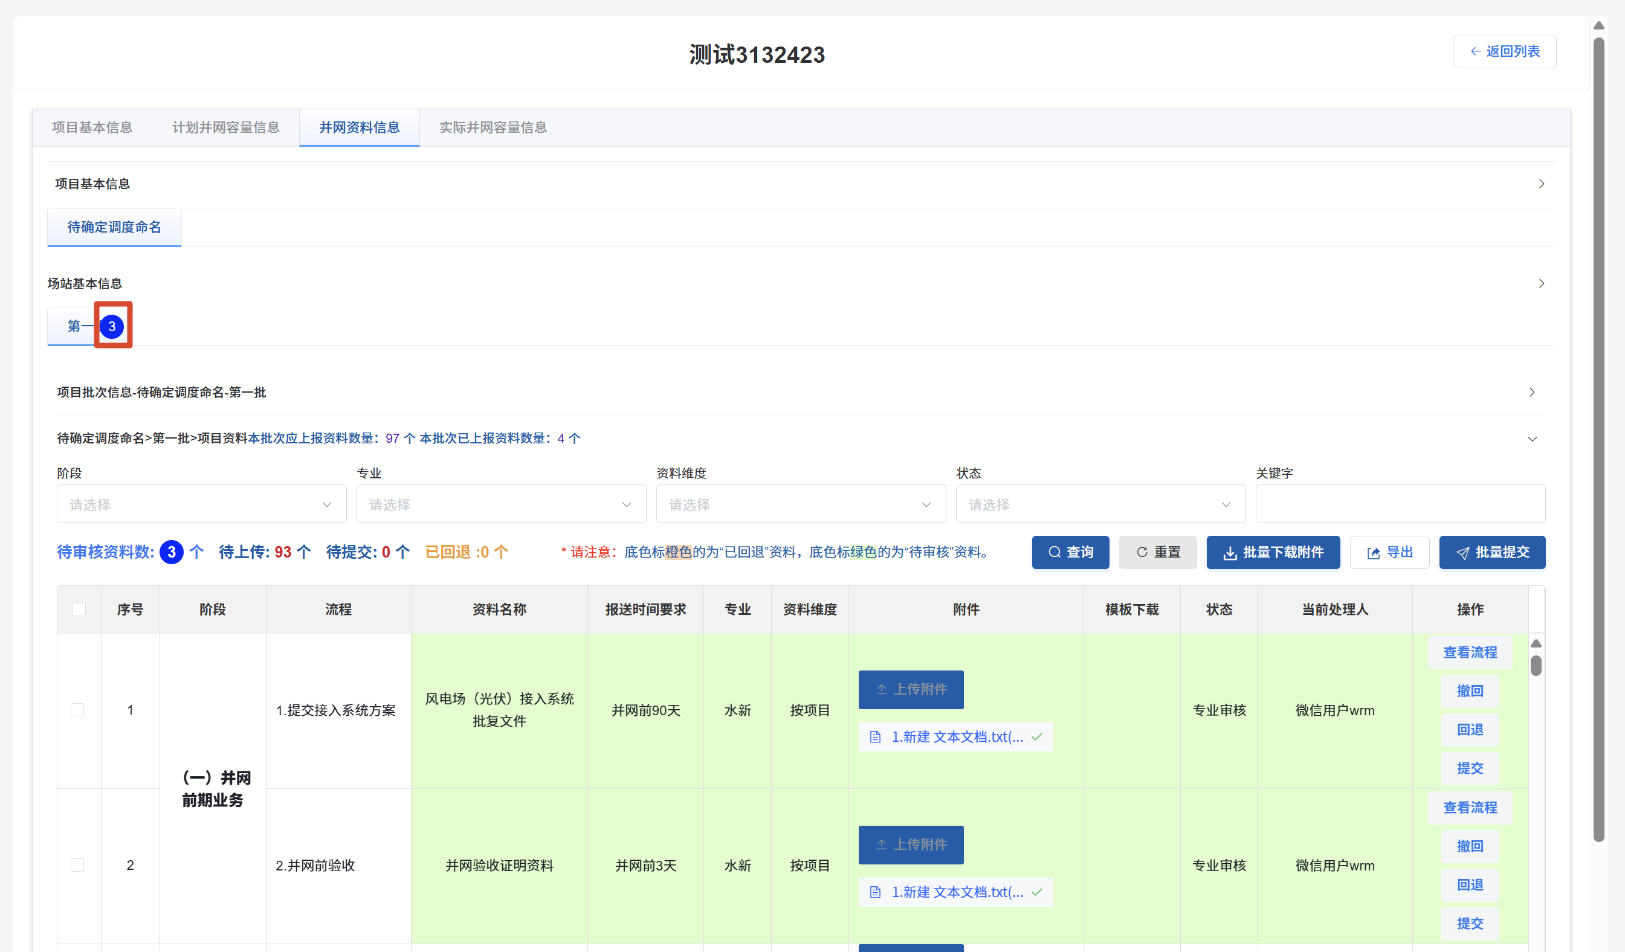Screen dimensions: 1625x952
Task: Switch to the 项目基本信息 tab
Action: (x=92, y=127)
